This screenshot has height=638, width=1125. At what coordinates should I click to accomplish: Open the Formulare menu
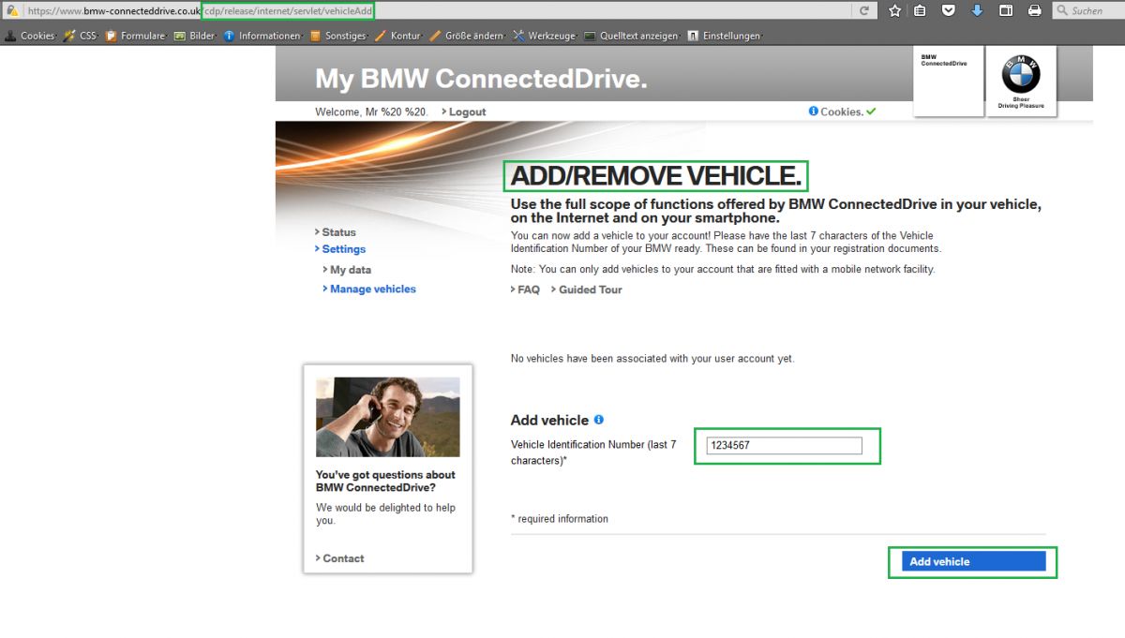coord(136,36)
